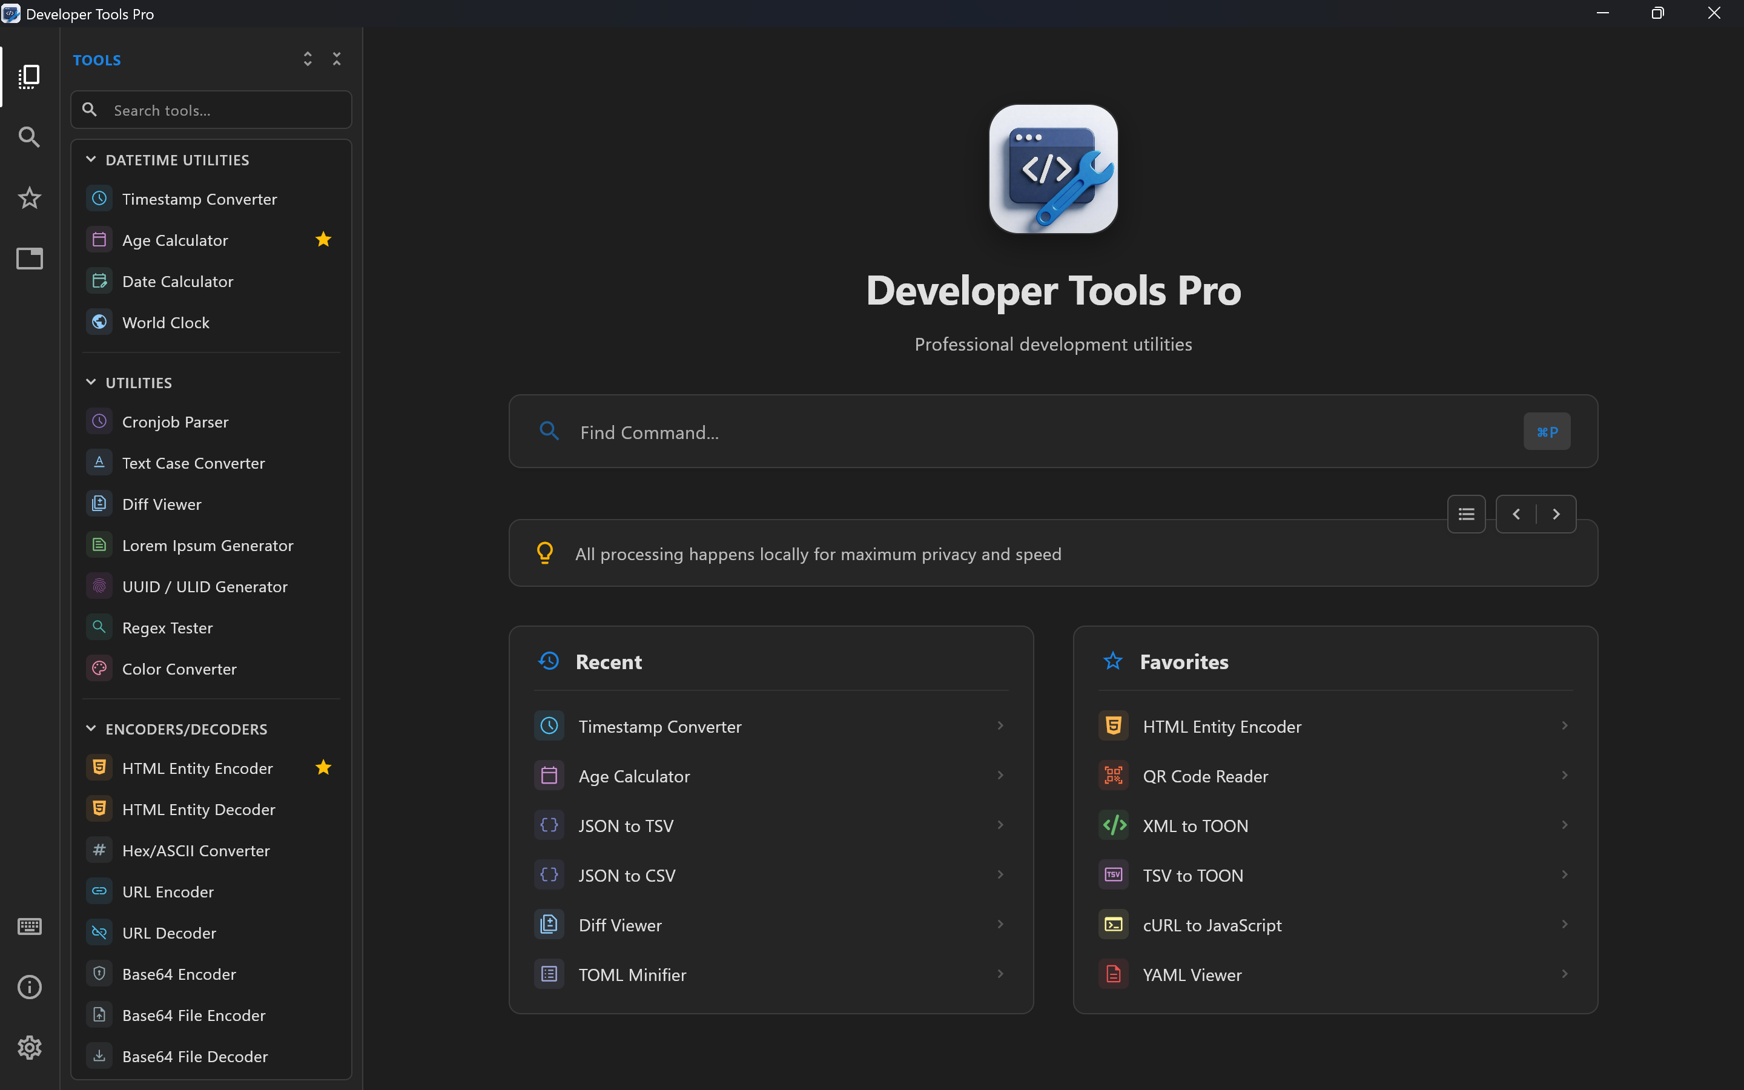Screen dimensions: 1744x1090
Task: Click the Developer Tools Pro logo
Action: [1053, 170]
